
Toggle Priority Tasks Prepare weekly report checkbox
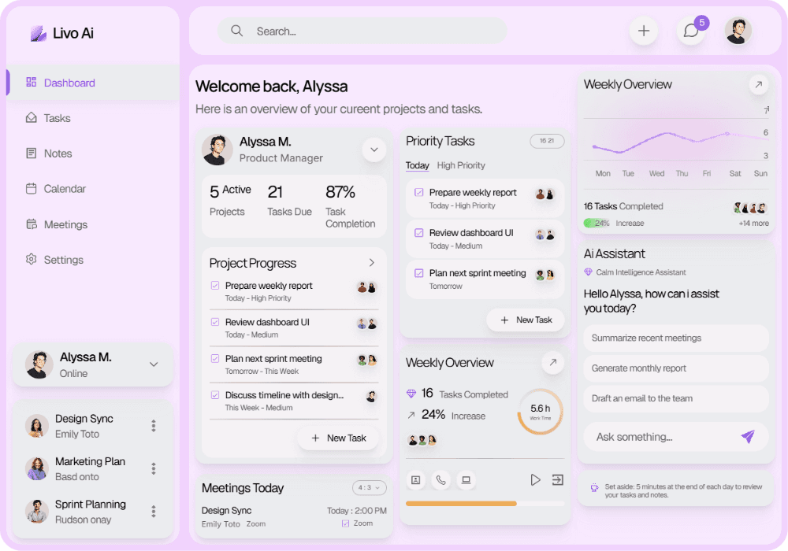(418, 192)
